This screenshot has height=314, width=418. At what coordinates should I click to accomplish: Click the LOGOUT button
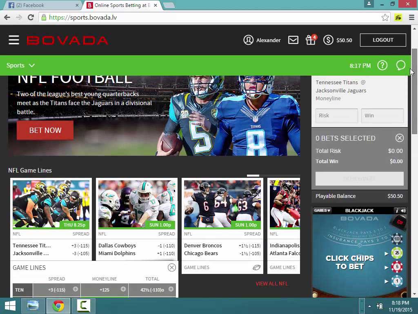click(x=383, y=40)
